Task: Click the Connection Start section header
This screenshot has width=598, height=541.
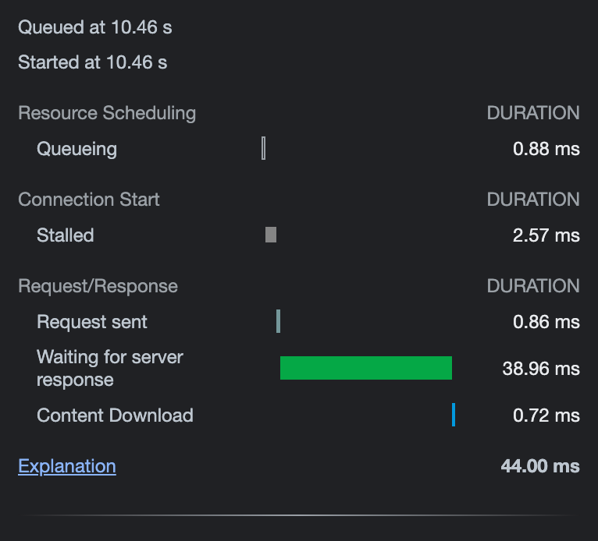Action: (89, 200)
